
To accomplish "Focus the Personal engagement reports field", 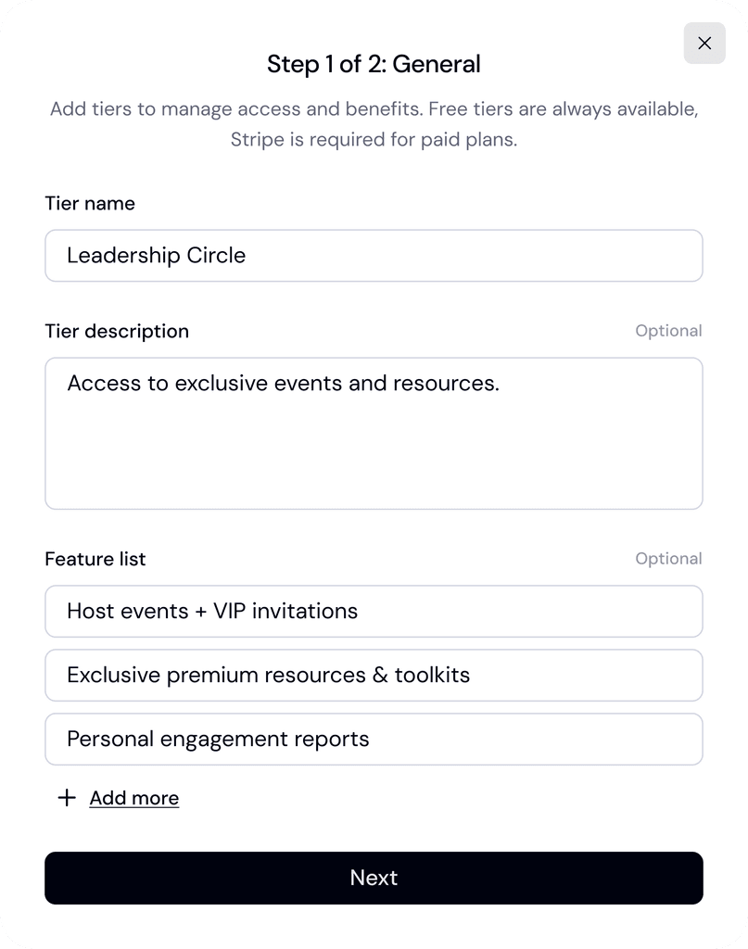I will pyautogui.click(x=374, y=740).
